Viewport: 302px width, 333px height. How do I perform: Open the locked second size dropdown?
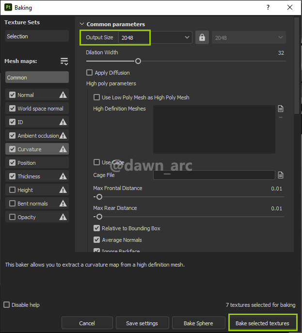pyautogui.click(x=249, y=38)
